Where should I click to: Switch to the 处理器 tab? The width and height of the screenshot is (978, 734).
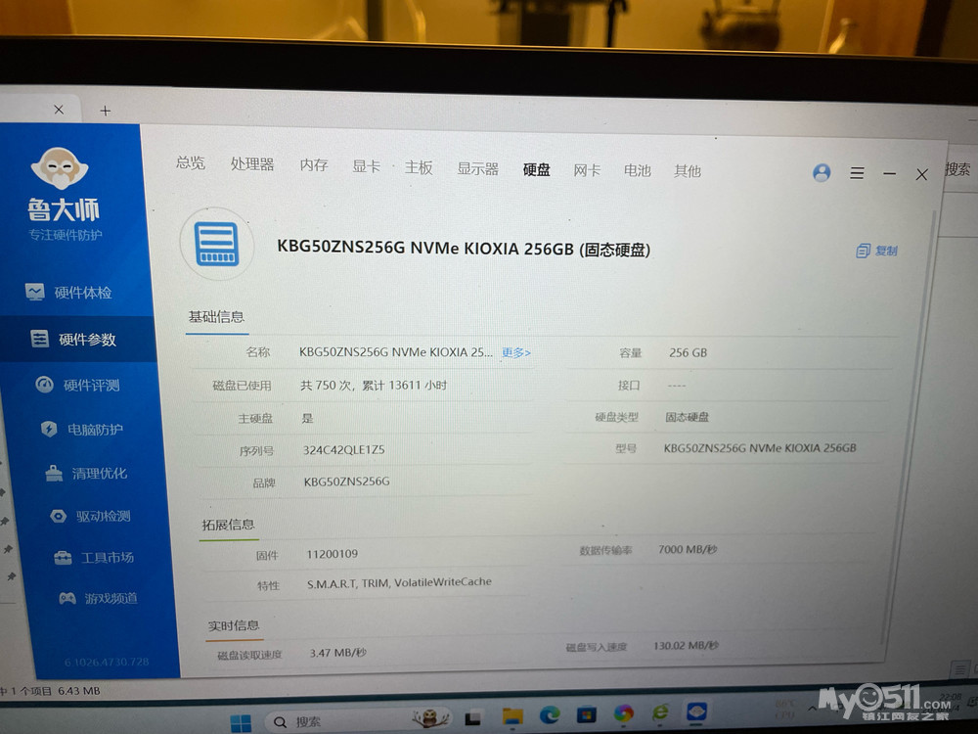pyautogui.click(x=252, y=164)
